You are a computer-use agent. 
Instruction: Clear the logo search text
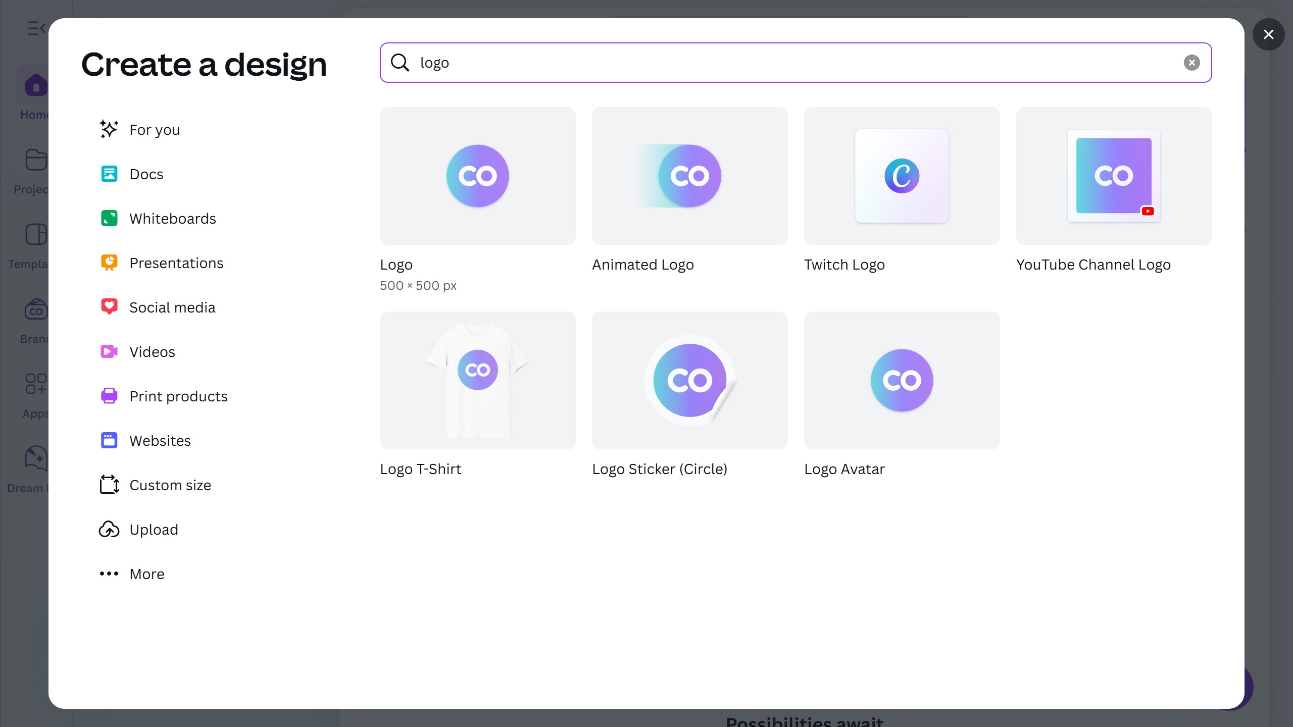pos(1191,63)
